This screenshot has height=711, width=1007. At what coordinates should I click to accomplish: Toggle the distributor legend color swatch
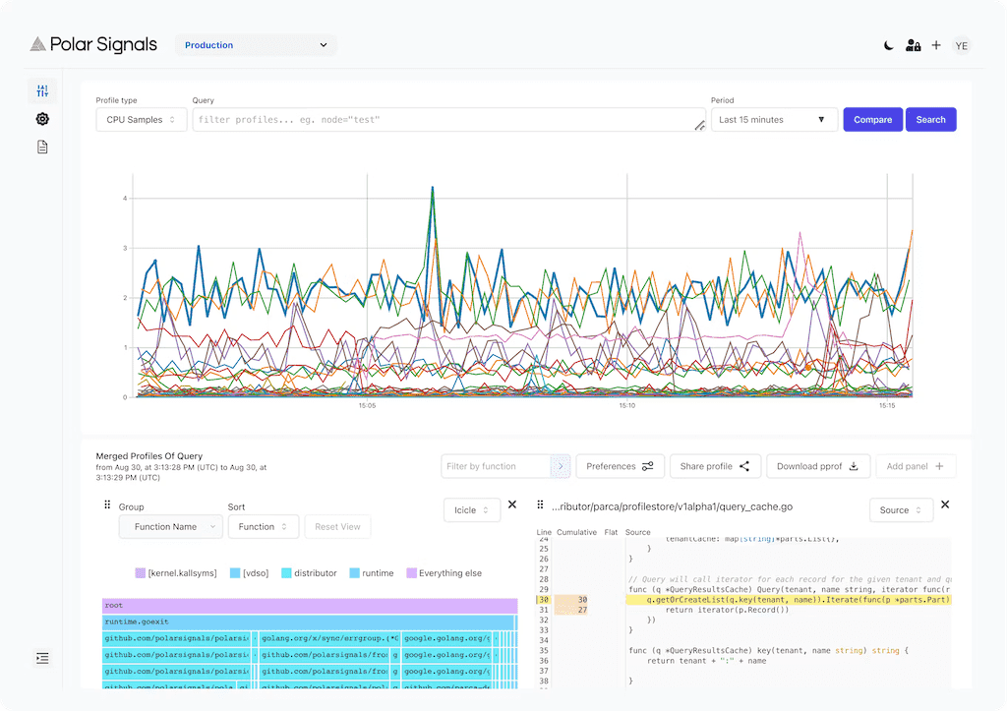[x=286, y=573]
